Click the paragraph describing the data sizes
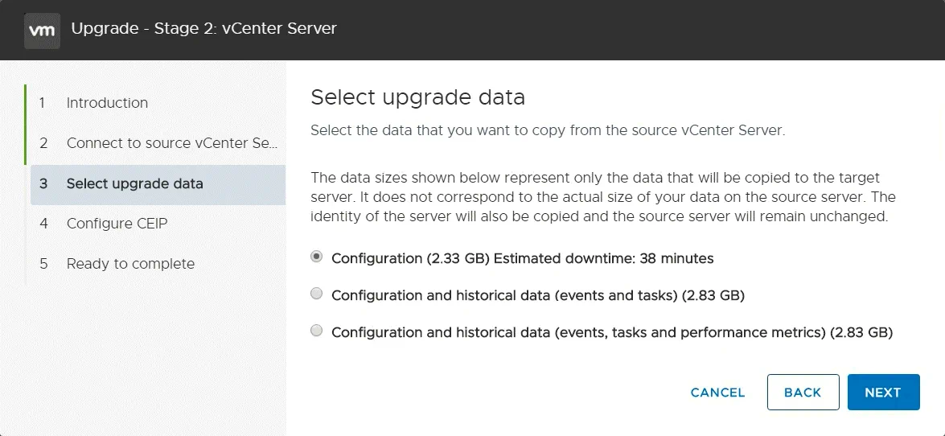The image size is (945, 436). point(603,197)
